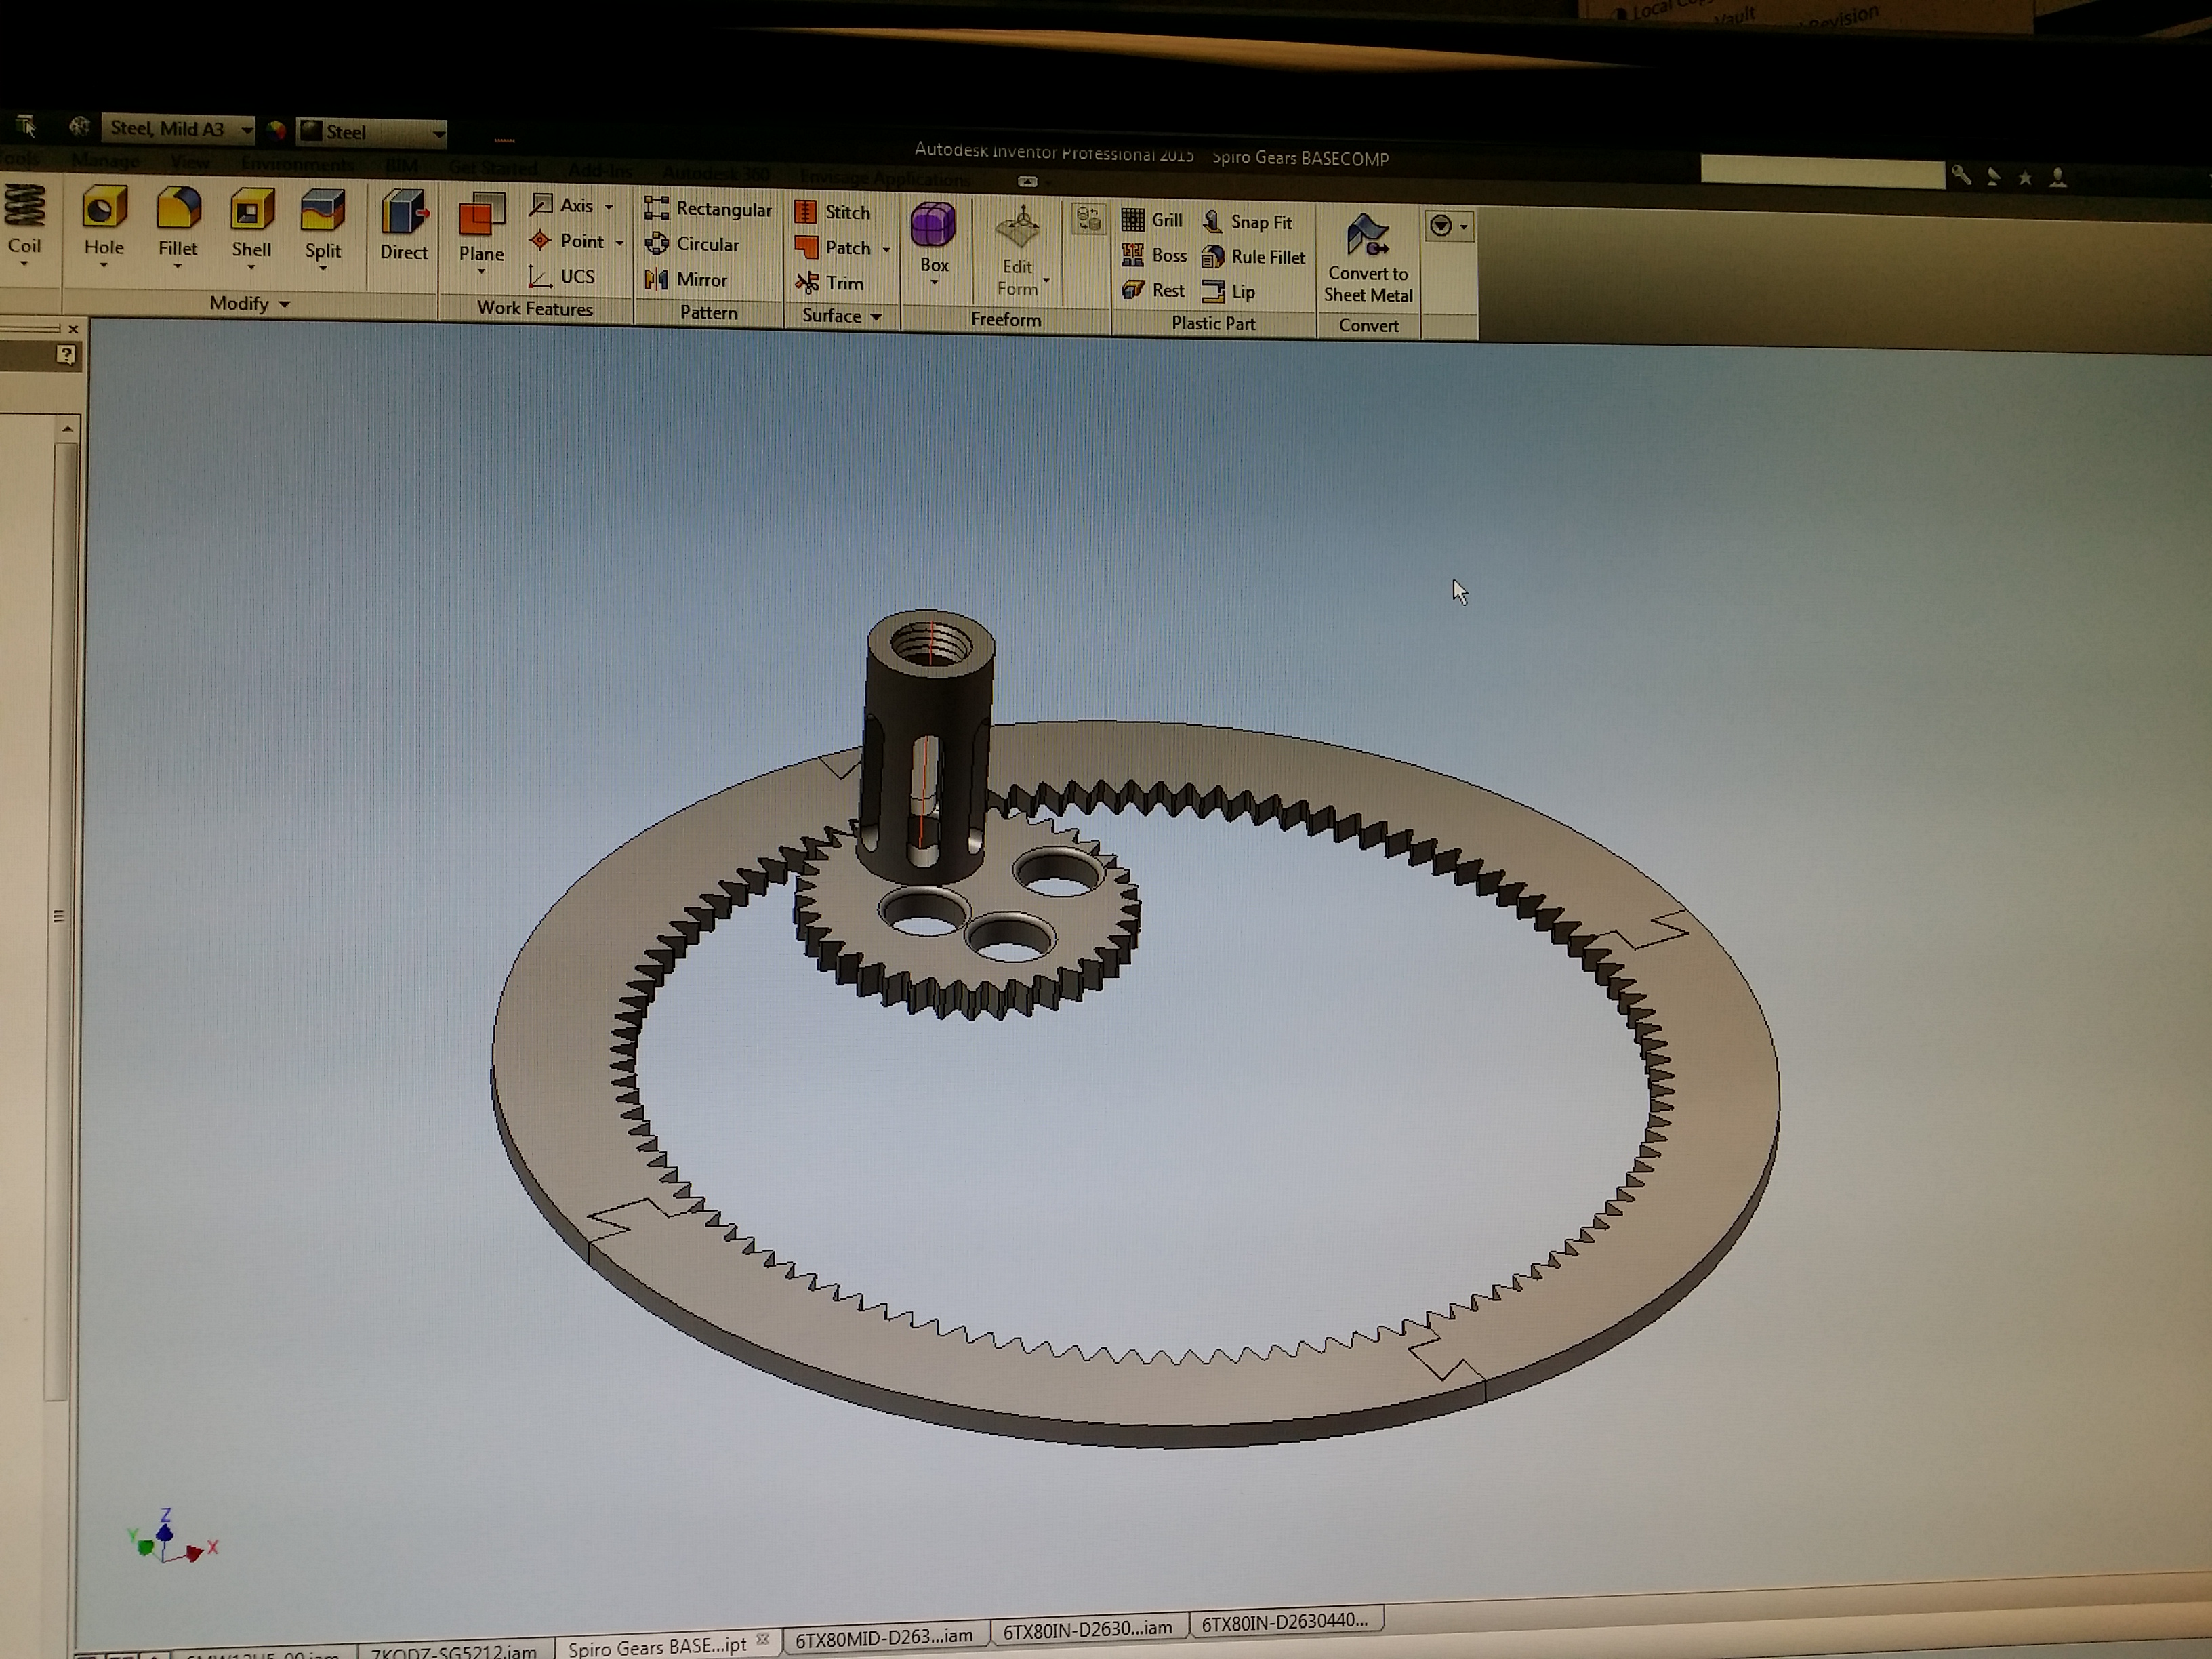2212x1659 pixels.
Task: Click the material browser sphere icon
Action: pos(79,126)
